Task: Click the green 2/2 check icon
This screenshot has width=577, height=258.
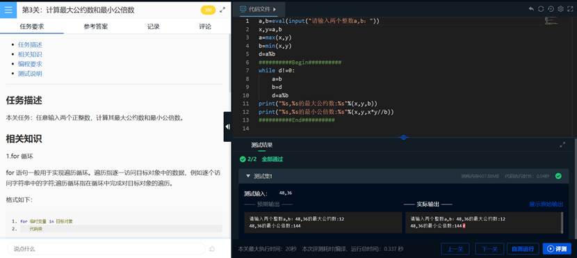Action: point(243,159)
